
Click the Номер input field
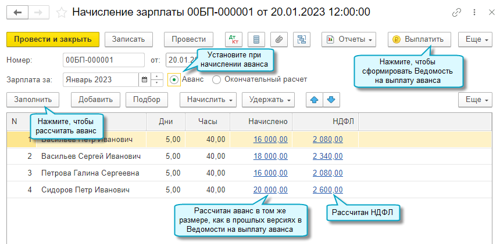(x=103, y=60)
